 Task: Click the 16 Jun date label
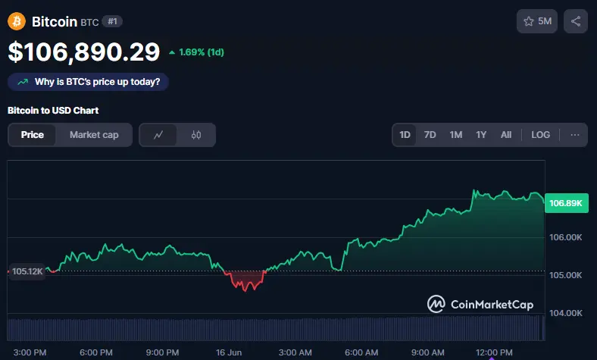click(229, 352)
